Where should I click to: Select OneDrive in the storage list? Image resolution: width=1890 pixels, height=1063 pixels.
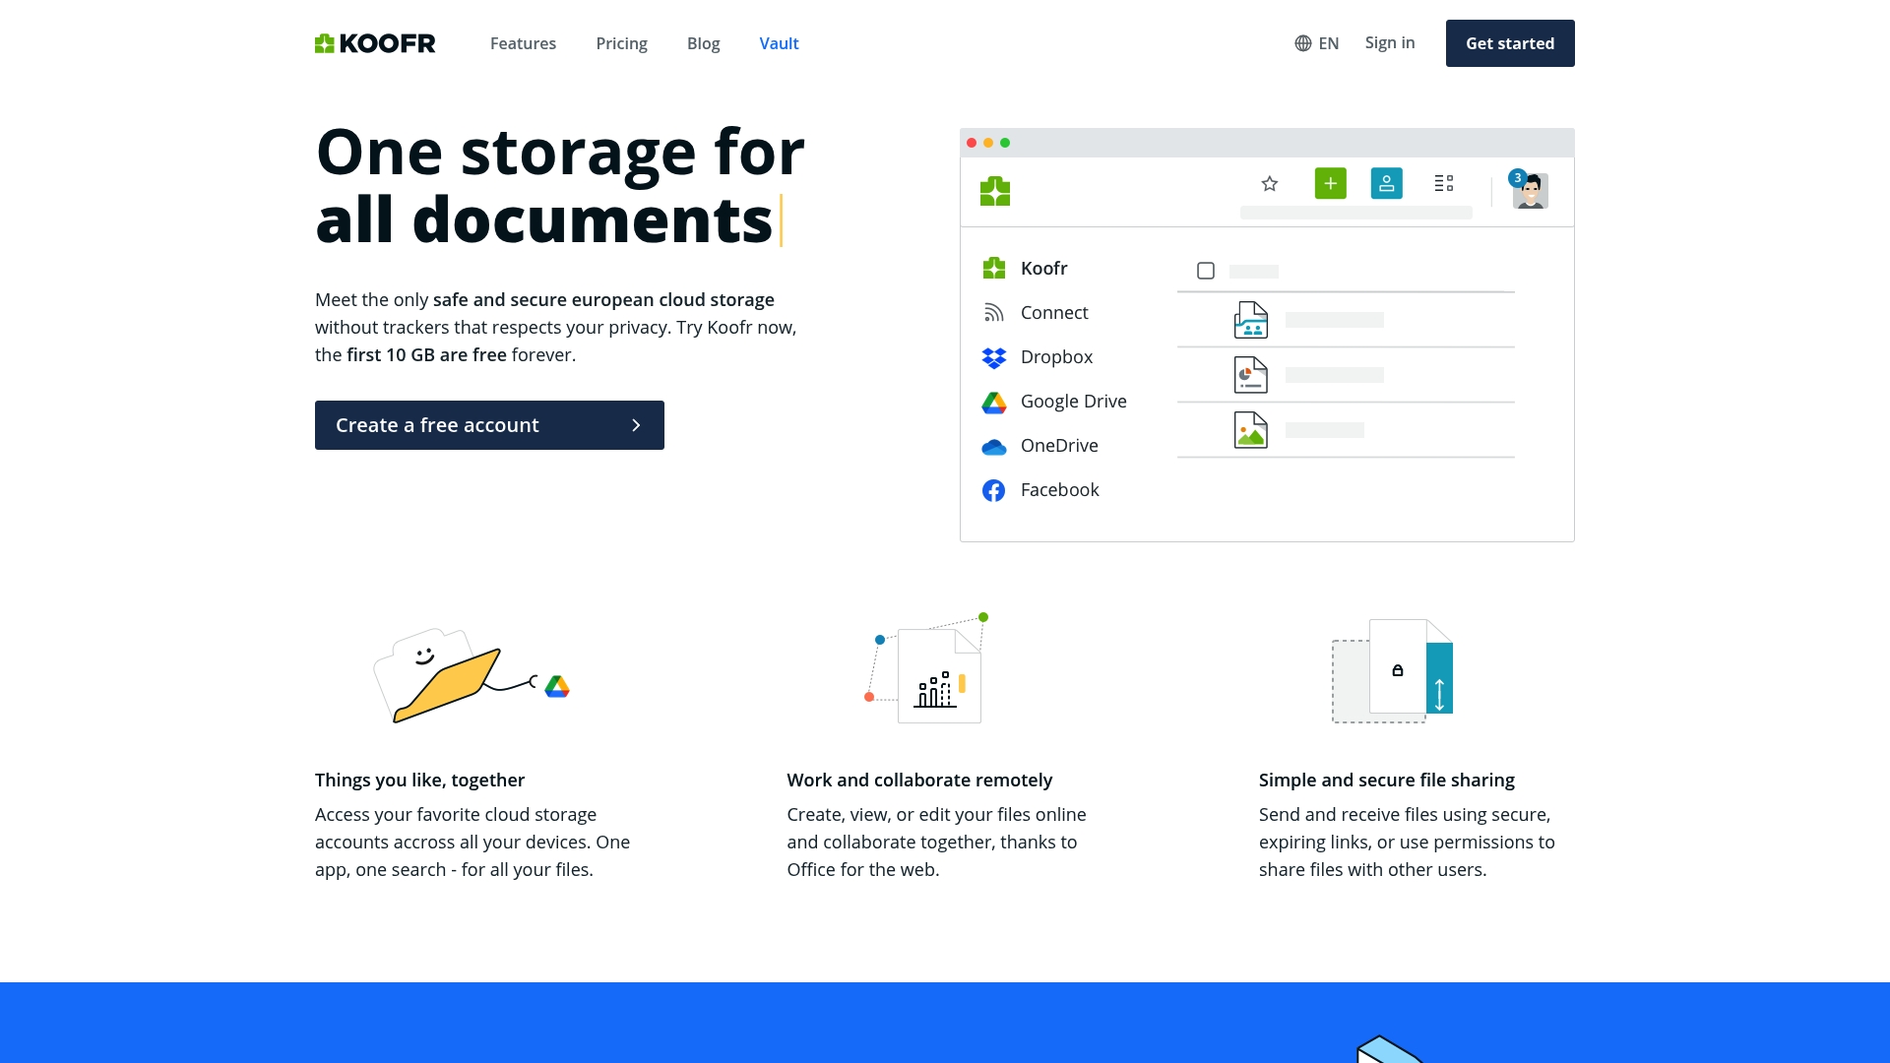pos(1039,446)
